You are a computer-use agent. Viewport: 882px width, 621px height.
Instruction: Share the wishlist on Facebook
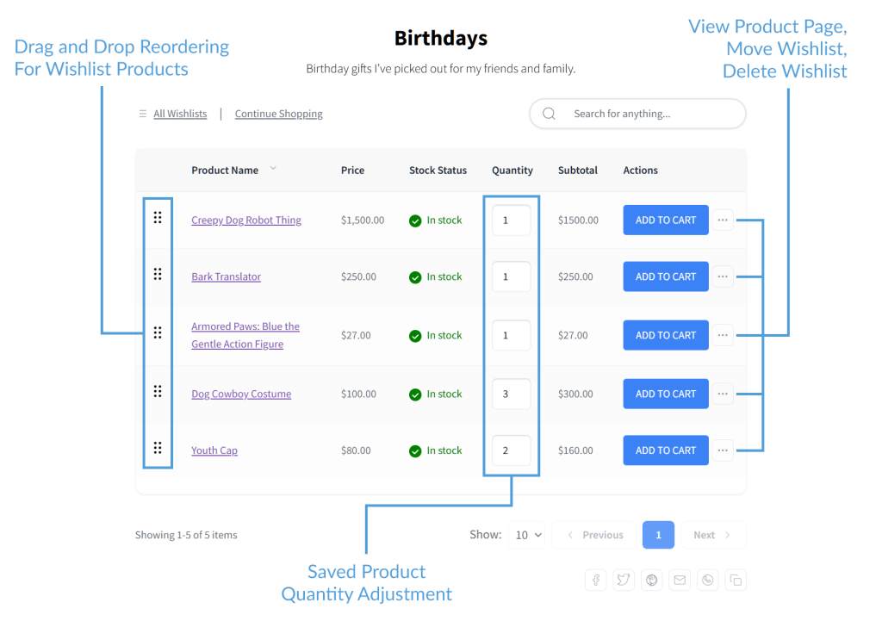(x=595, y=580)
